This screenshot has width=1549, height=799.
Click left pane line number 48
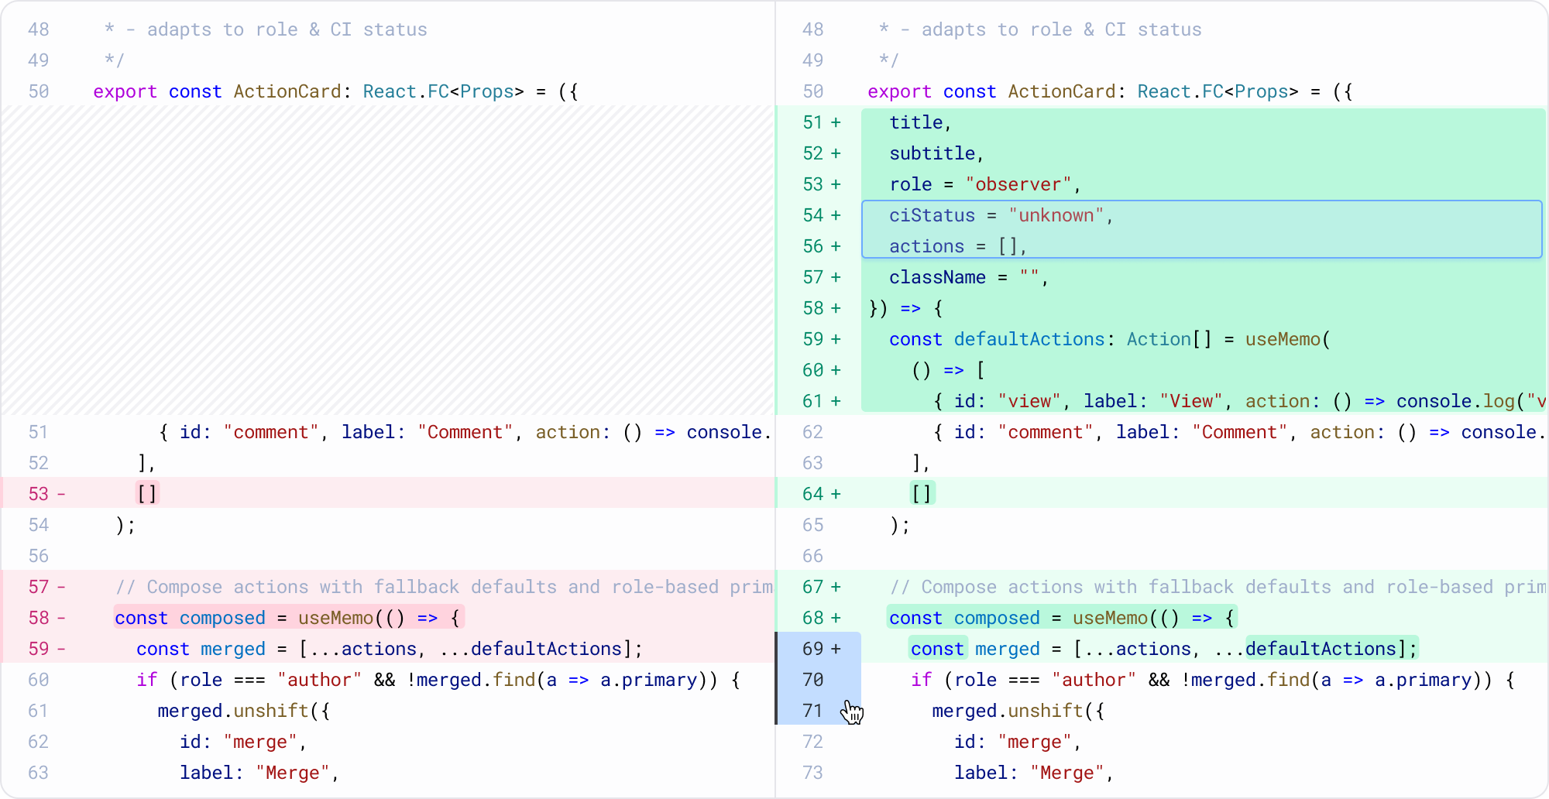(38, 29)
